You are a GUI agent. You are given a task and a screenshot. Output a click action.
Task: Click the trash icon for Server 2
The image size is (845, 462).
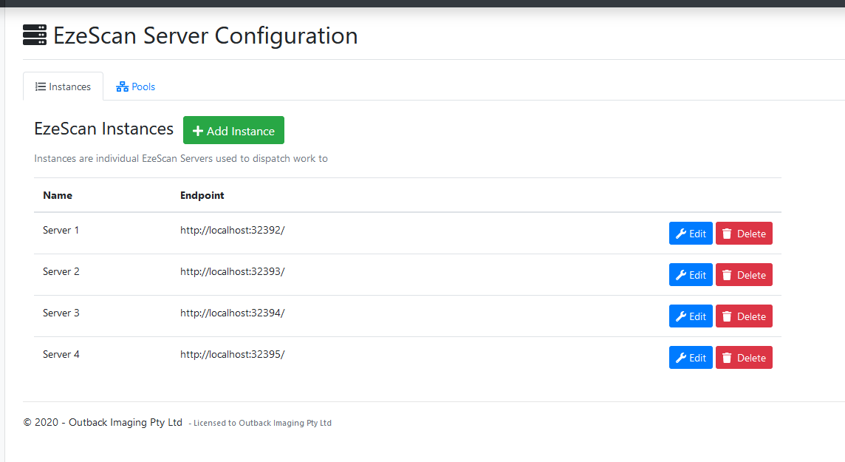(727, 275)
